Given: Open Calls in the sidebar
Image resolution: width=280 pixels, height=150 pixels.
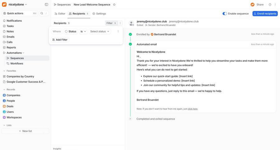Looking at the screenshot, I should (9, 42).
